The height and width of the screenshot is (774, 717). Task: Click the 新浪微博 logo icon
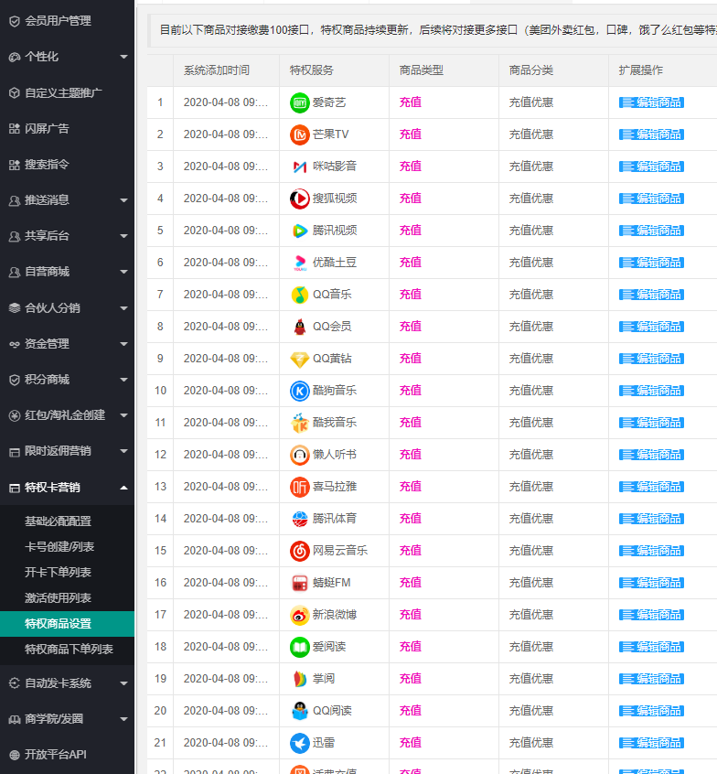tap(300, 615)
